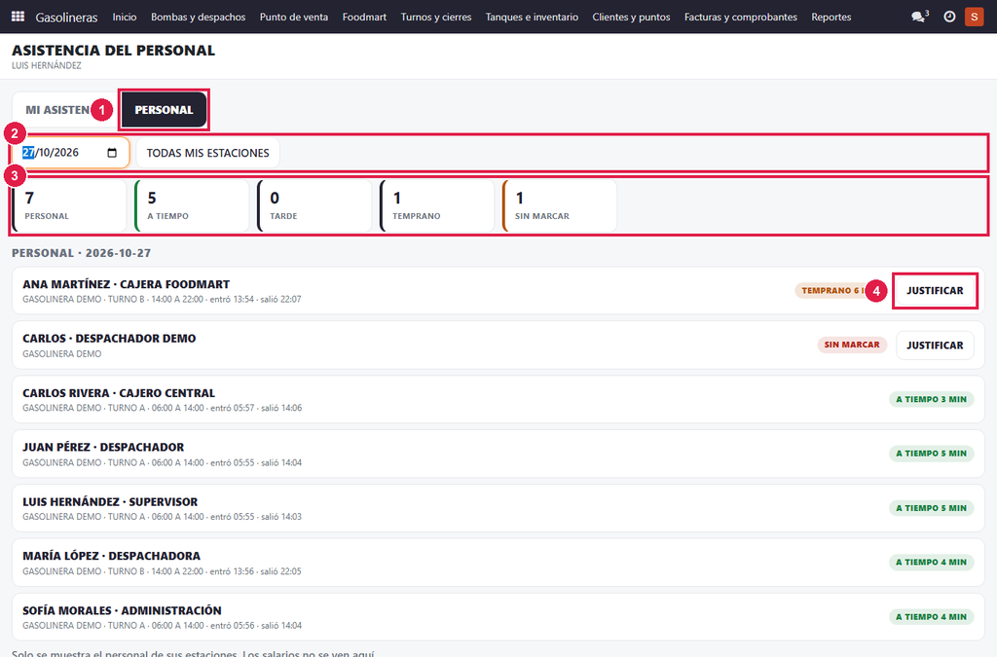The image size is (997, 657).
Task: Switch to the Personal tab
Action: [164, 110]
